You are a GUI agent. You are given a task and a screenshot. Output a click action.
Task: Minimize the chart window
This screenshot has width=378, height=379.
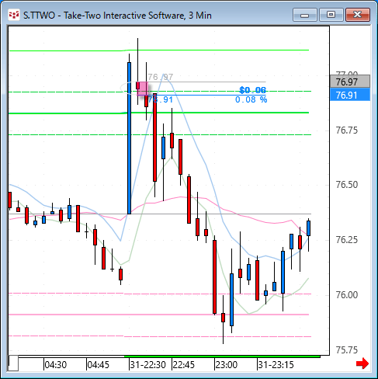pos(305,15)
